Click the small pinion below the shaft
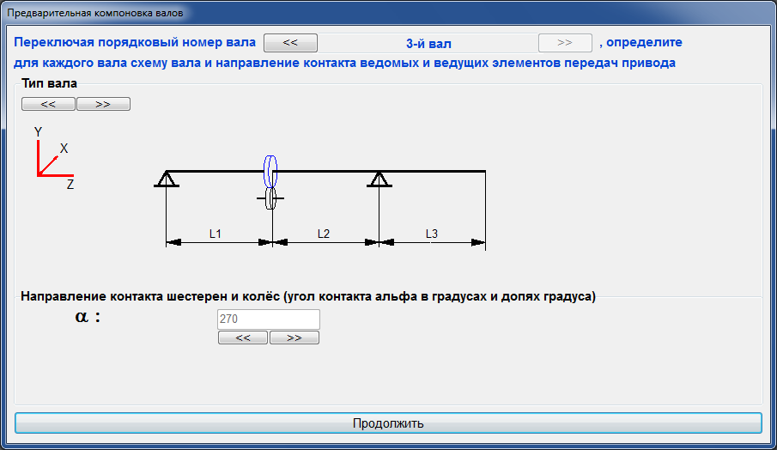The image size is (777, 450). [x=270, y=198]
